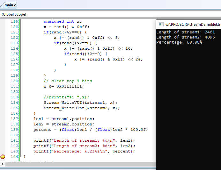Screen dimensions: 221x170
Task: Click console output 'Percentage: 60.08%'
Action: (179, 42)
